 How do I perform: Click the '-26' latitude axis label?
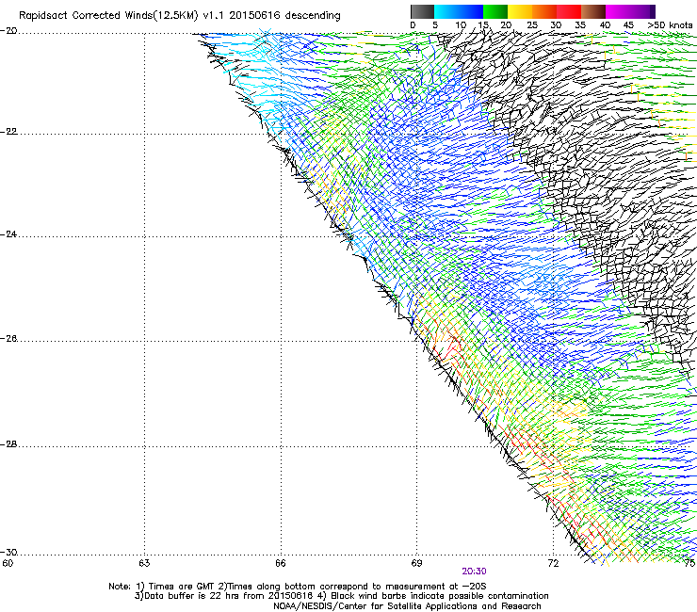(8, 339)
